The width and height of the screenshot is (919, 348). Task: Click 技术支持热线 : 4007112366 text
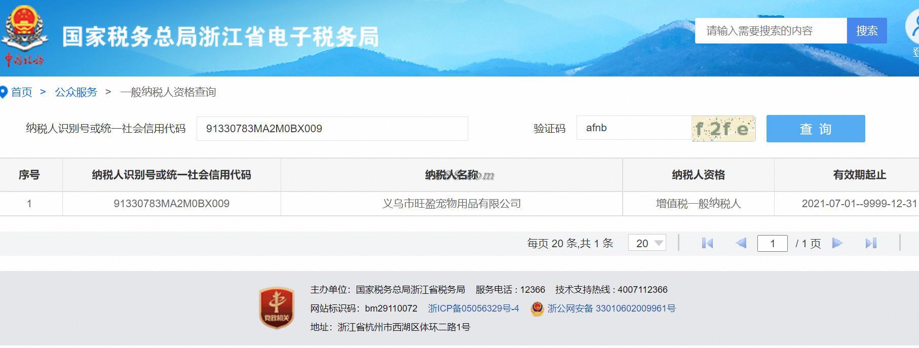click(x=611, y=290)
